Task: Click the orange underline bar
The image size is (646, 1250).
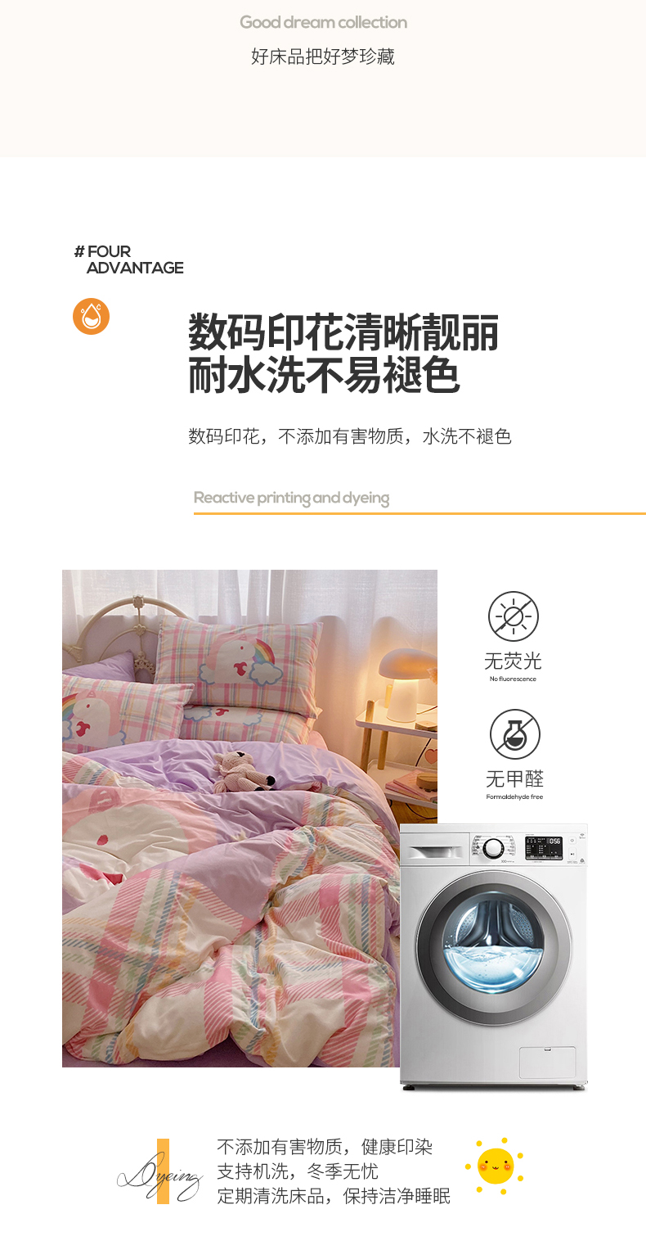Action: coord(419,513)
